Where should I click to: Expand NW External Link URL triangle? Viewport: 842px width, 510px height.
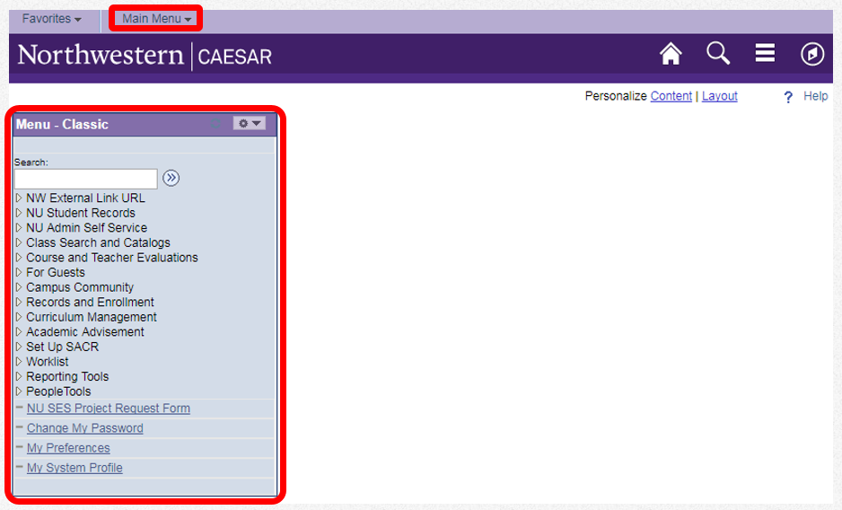19,198
